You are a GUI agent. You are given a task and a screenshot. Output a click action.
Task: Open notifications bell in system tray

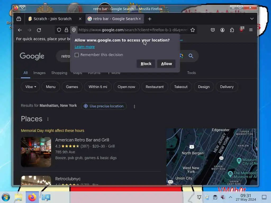point(199,197)
